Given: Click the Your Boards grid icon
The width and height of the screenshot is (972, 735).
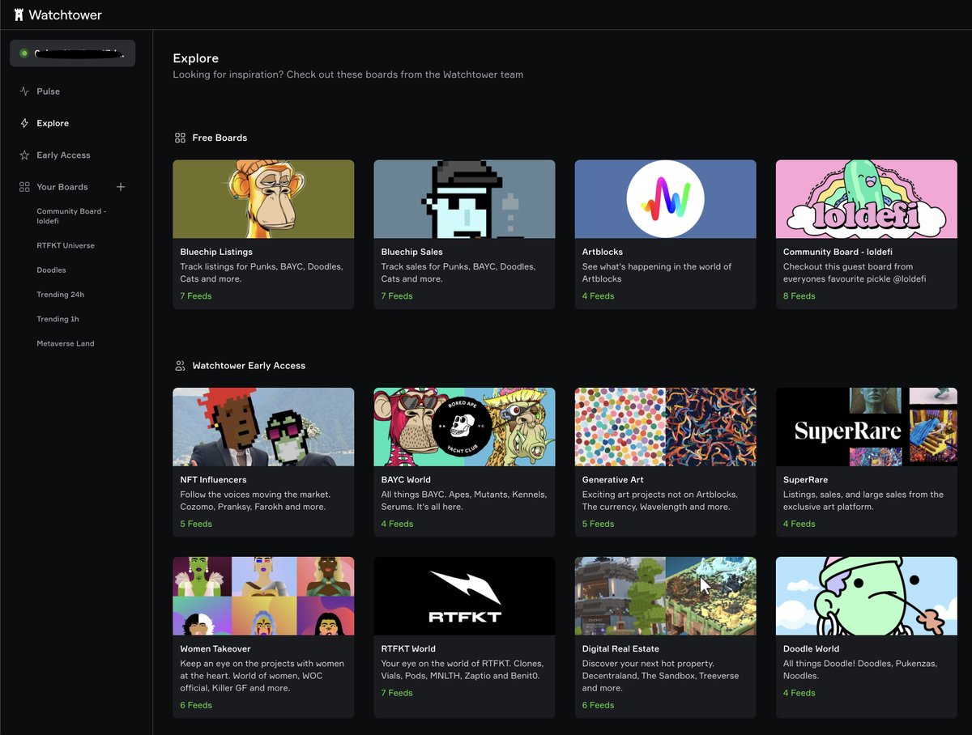Looking at the screenshot, I should 24,187.
